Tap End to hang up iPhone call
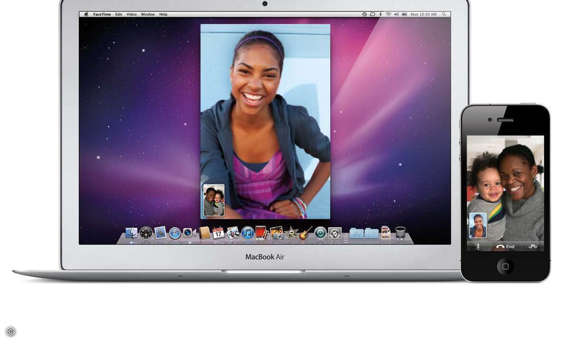The image size is (570, 342). pos(505,247)
